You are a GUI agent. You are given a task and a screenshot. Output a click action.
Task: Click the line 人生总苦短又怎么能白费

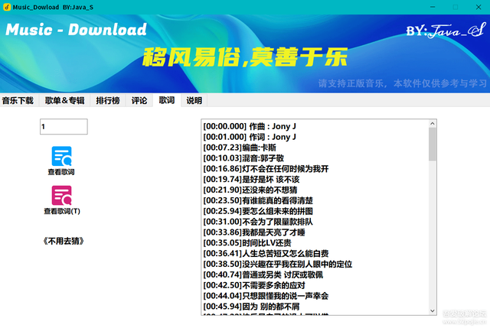(x=266, y=253)
